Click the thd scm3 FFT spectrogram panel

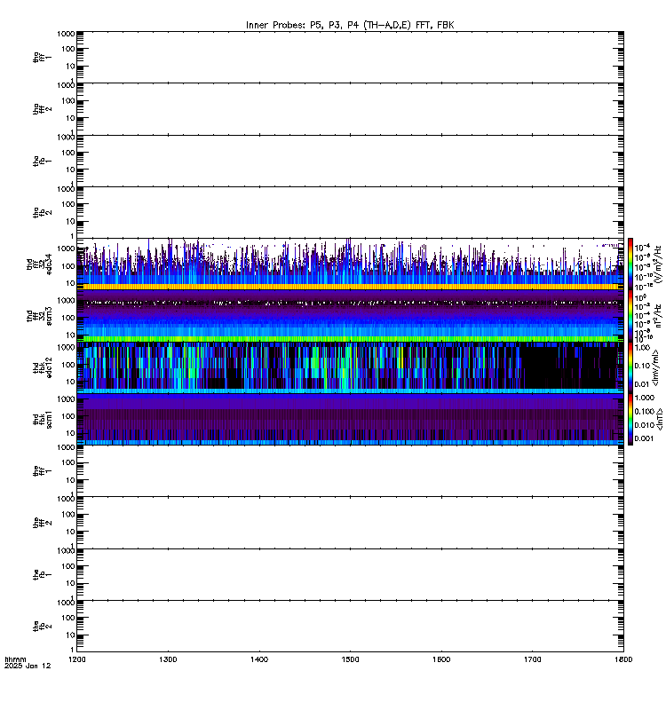(350, 316)
